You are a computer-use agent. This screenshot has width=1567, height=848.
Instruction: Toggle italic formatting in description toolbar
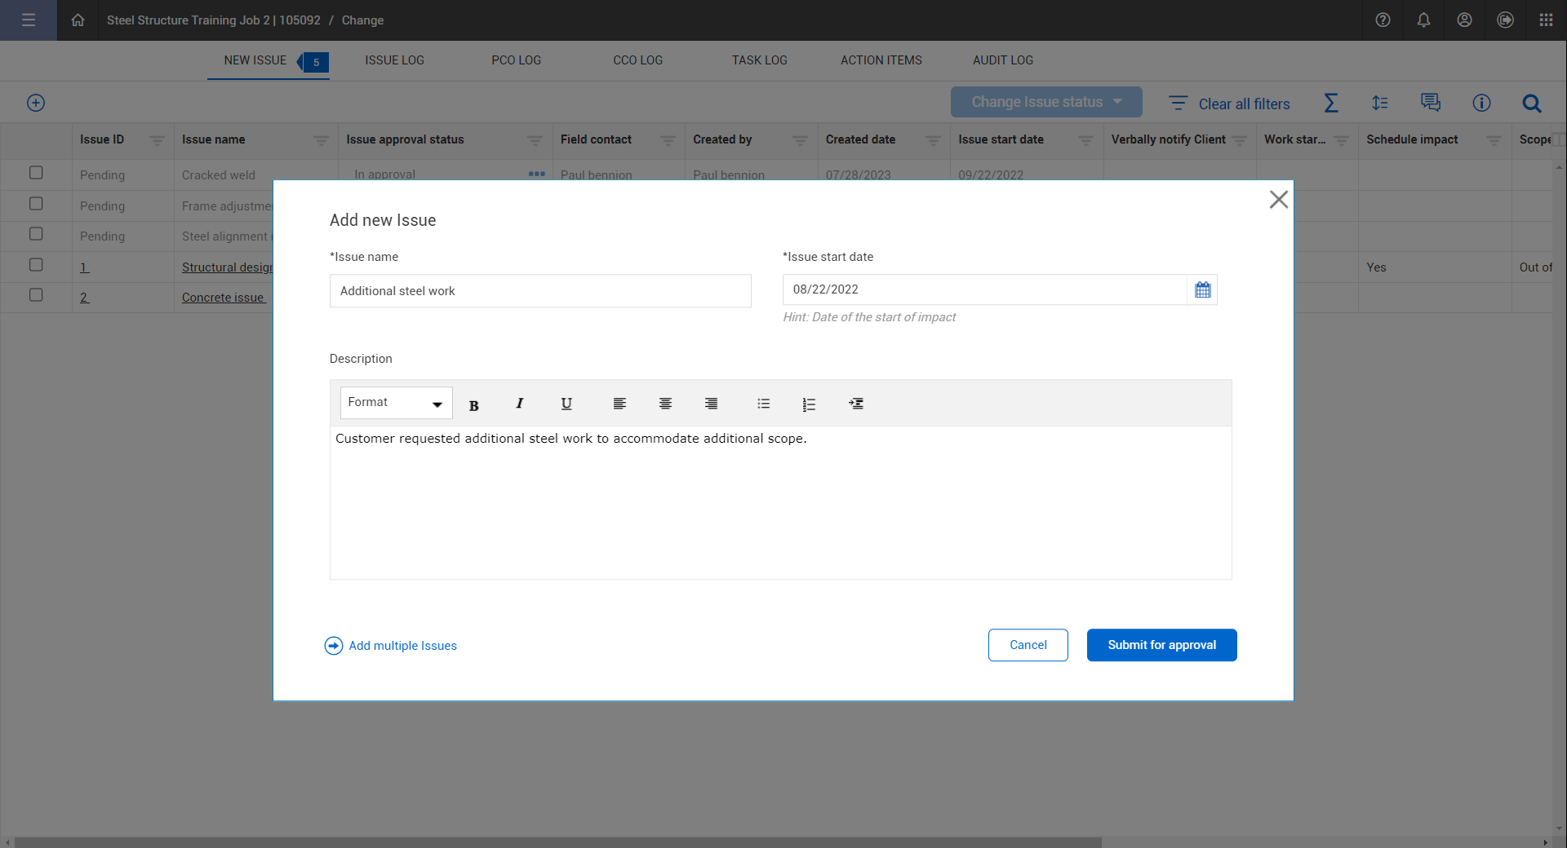pyautogui.click(x=519, y=404)
